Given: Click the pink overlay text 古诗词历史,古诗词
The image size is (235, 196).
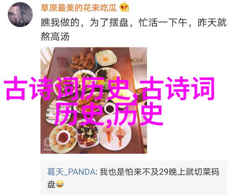Looking at the screenshot, I should point(109,88).
